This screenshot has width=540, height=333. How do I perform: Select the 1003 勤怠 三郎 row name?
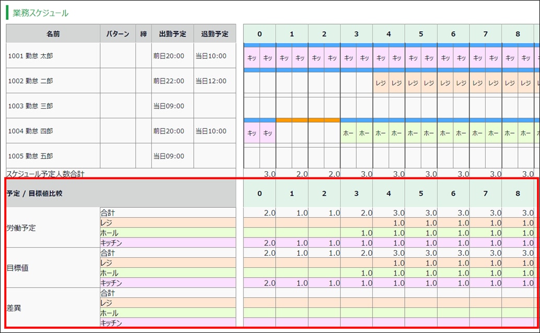[30, 106]
